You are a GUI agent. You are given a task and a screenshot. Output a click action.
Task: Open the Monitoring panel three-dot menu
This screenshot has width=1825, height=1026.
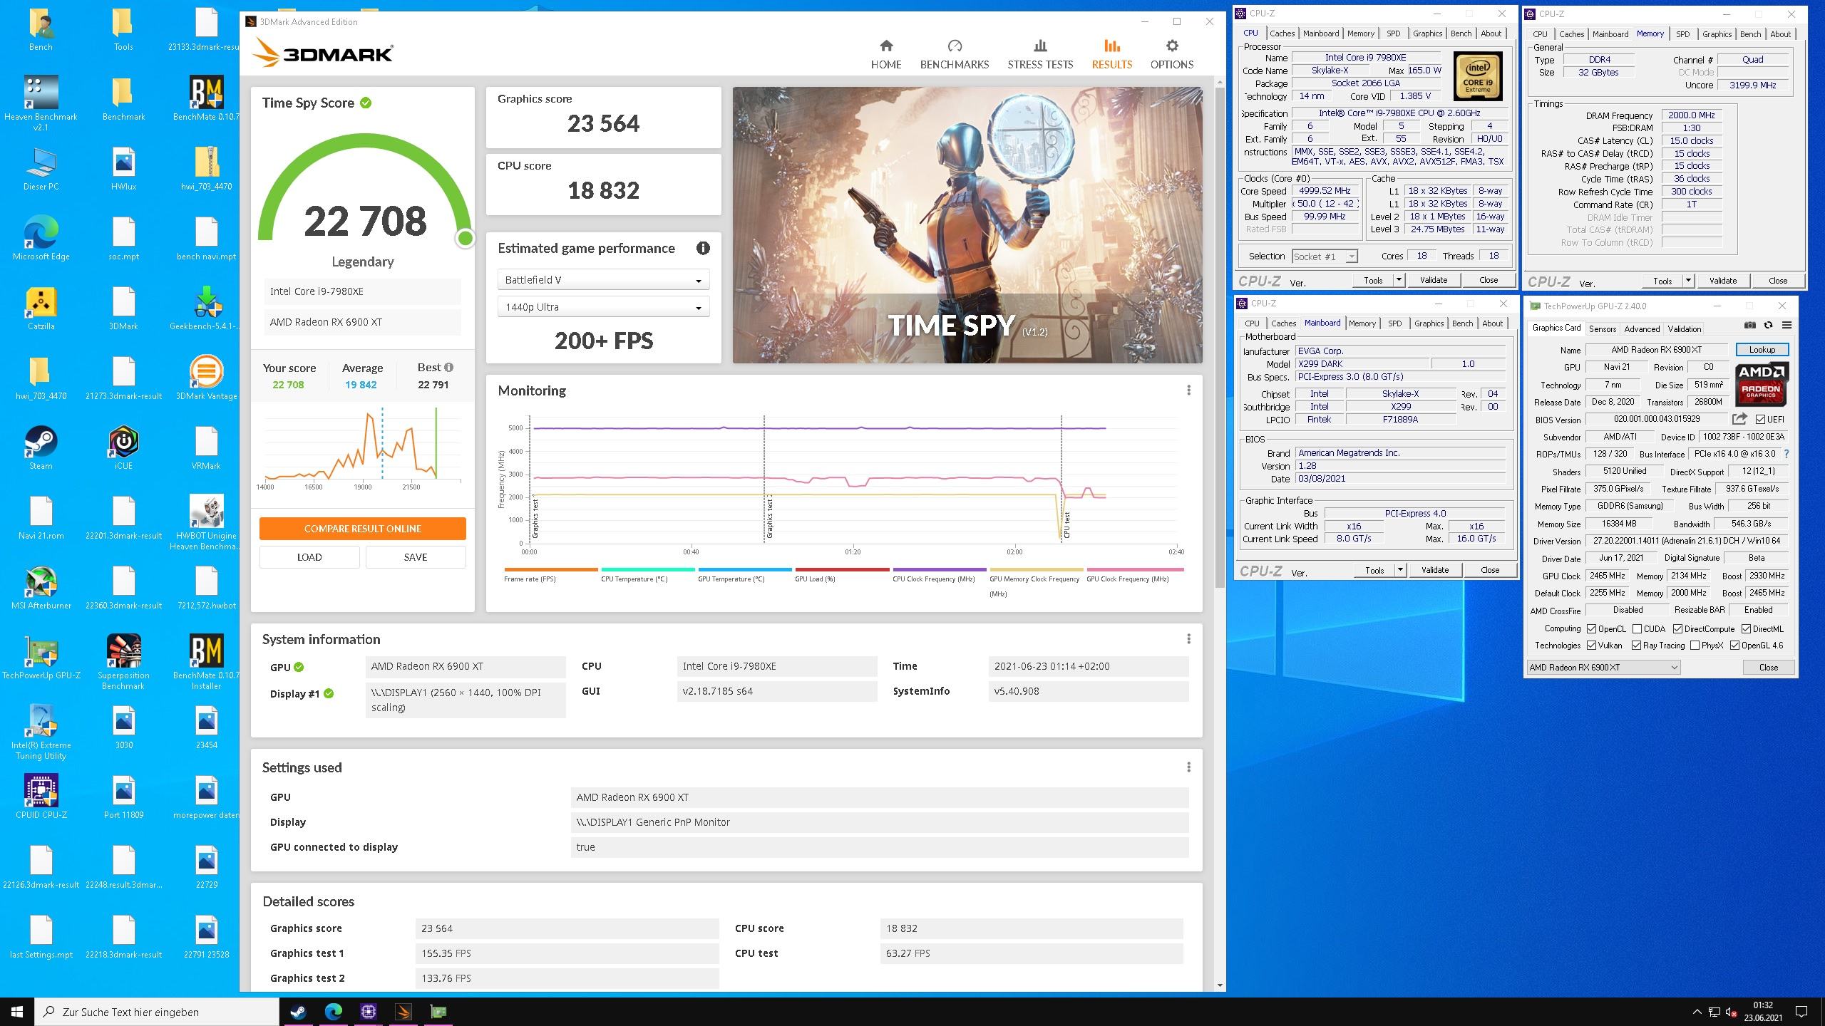click(x=1188, y=390)
